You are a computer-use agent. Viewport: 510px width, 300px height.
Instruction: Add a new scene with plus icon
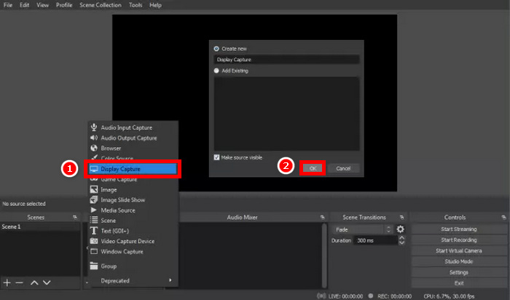pos(7,282)
